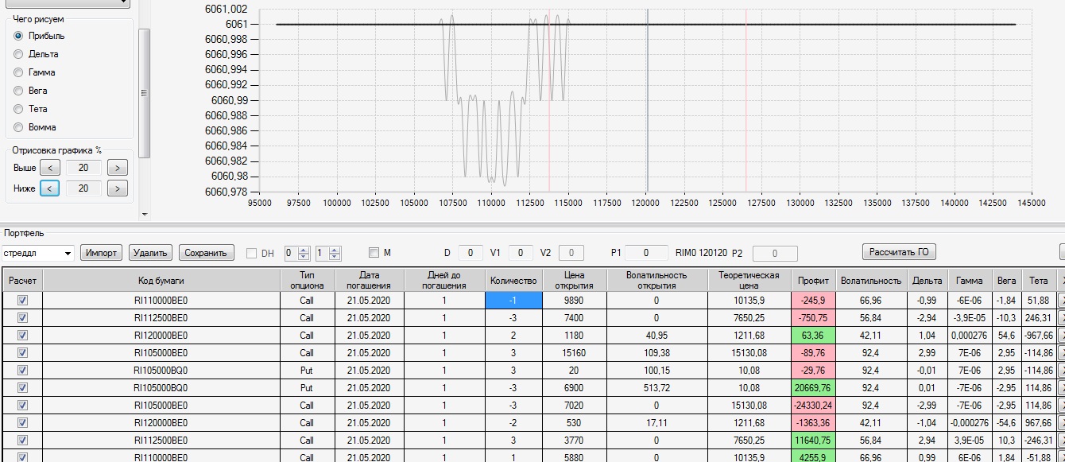Click the left arrow next to Выше

[x=49, y=168]
